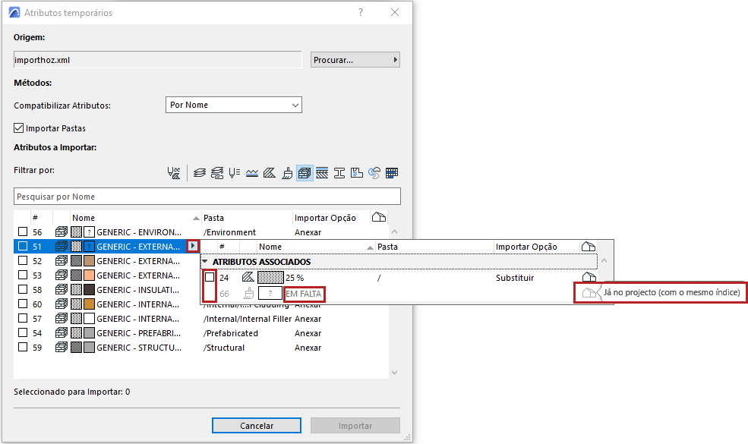This screenshot has width=748, height=444.
Task: Click the popup list scroll up arrow
Action: (604, 261)
